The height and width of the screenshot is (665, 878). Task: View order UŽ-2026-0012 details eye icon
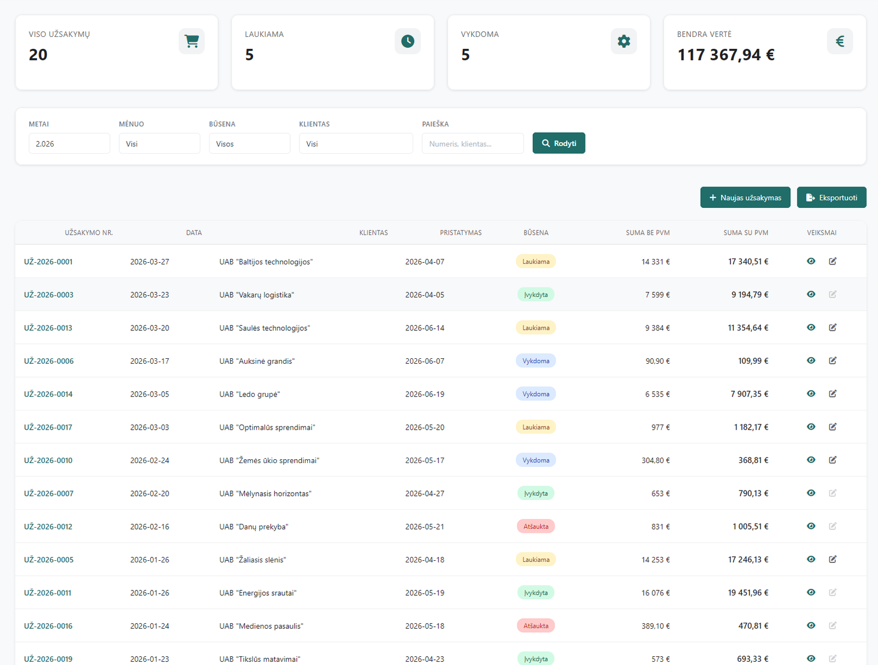811,526
